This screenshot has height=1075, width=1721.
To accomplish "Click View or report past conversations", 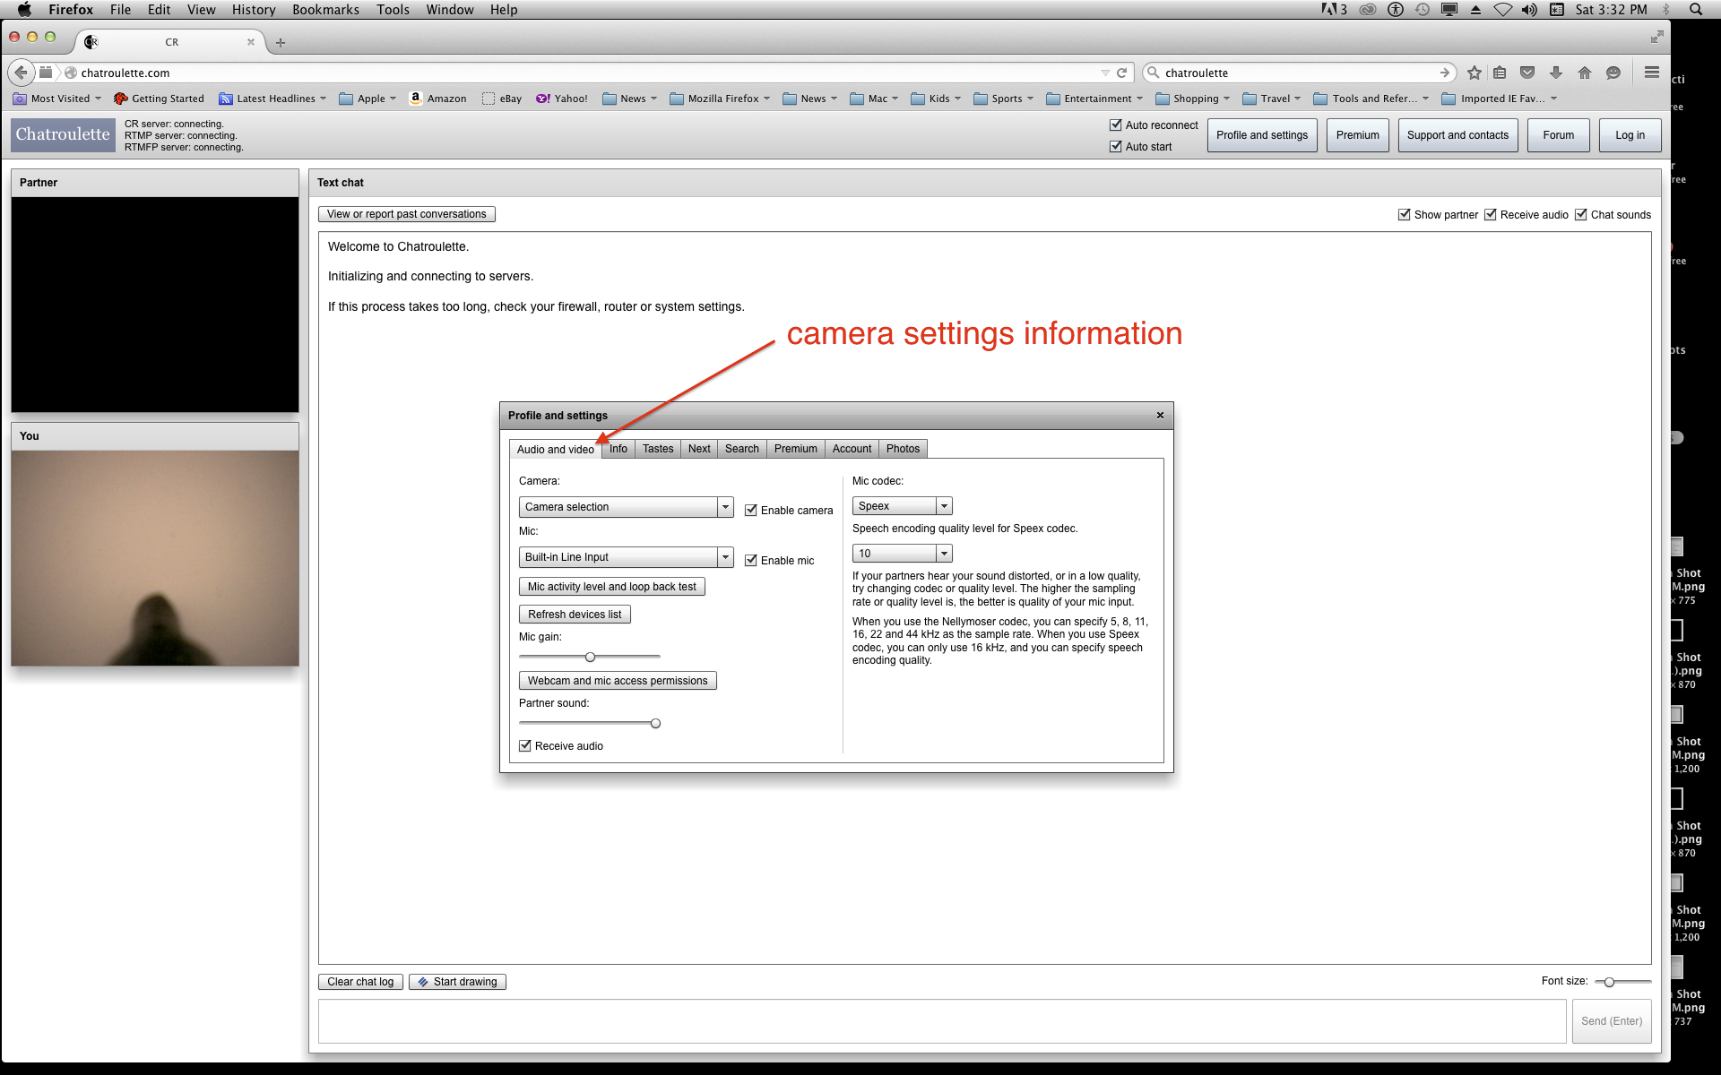I will click(407, 214).
